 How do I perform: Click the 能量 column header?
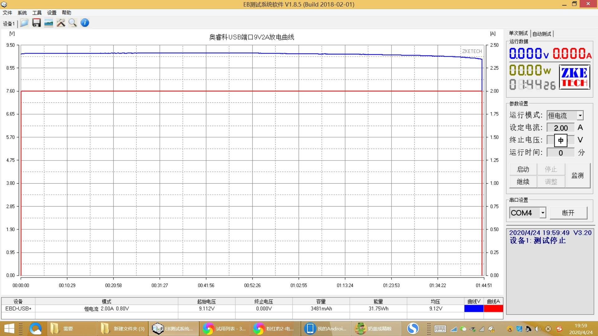[378, 301]
